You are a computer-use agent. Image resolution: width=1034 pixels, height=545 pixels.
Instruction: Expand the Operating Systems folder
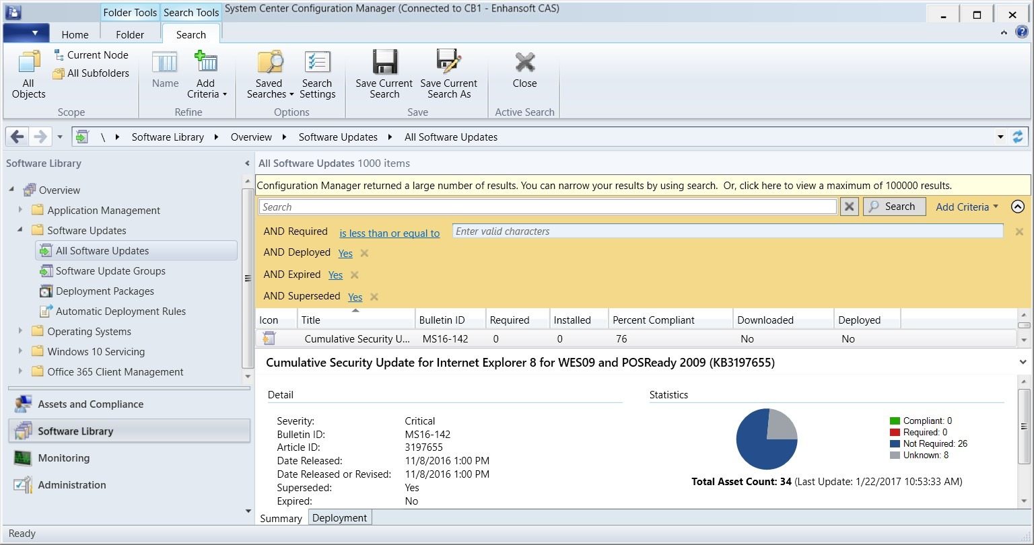(x=20, y=331)
